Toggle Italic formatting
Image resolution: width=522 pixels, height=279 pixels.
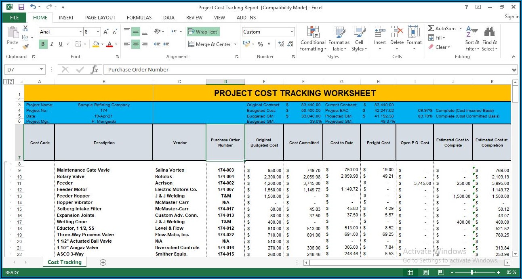pyautogui.click(x=52, y=44)
